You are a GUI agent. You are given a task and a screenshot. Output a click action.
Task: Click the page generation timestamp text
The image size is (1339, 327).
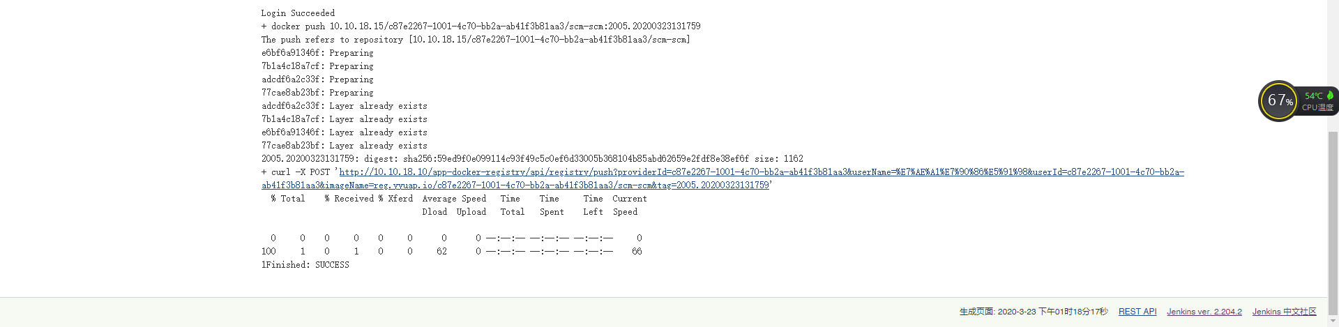(1034, 312)
